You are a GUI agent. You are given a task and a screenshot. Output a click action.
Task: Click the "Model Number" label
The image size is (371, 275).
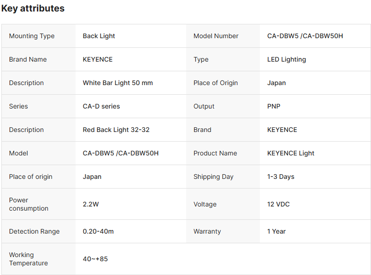pos(216,36)
